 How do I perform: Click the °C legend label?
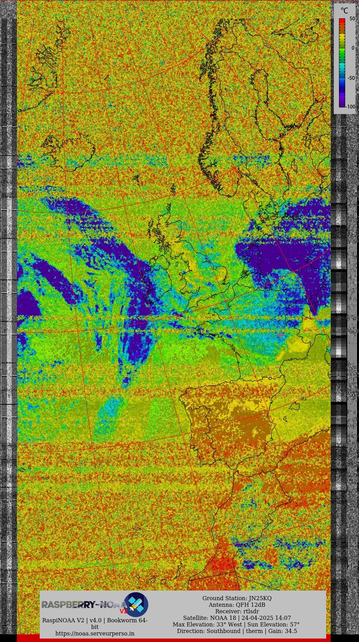(344, 11)
